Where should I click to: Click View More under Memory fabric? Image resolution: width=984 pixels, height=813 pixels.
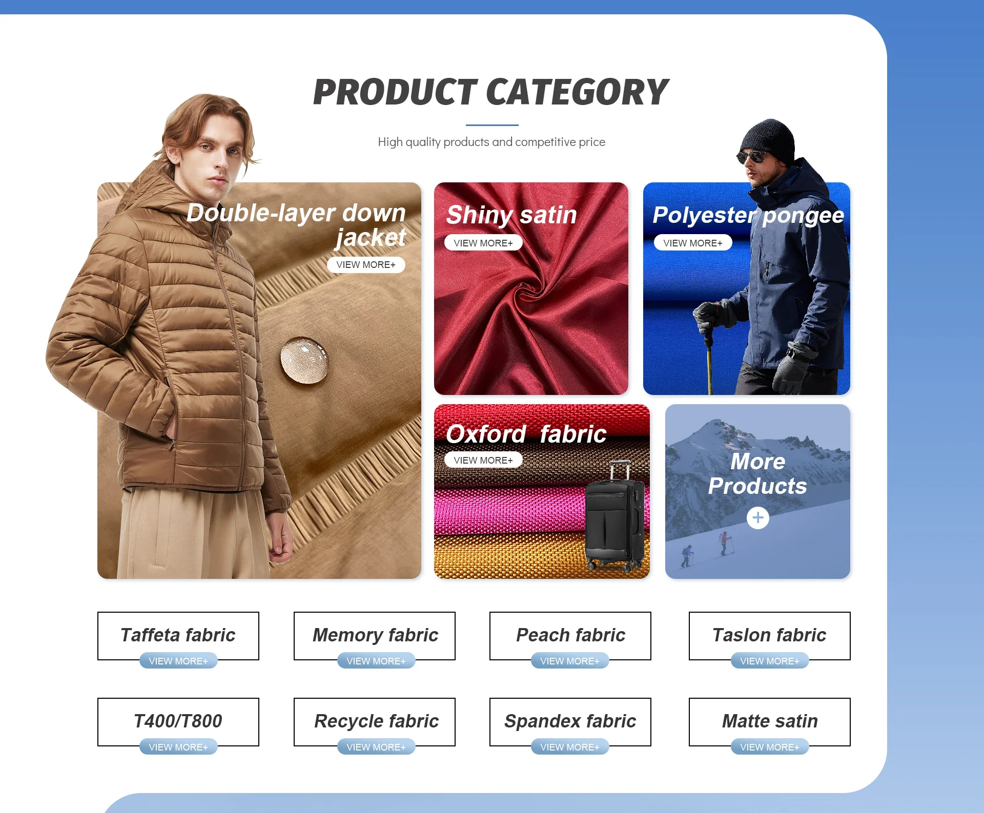[x=376, y=661]
